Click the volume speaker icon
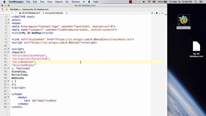Viewport: 206px width, 116px height. [x=144, y=2]
